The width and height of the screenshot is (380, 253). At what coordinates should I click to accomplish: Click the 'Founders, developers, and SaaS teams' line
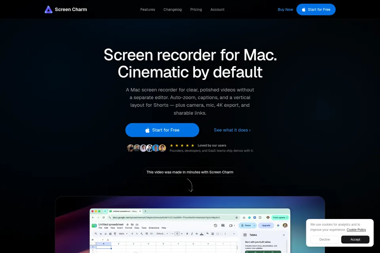(211, 151)
